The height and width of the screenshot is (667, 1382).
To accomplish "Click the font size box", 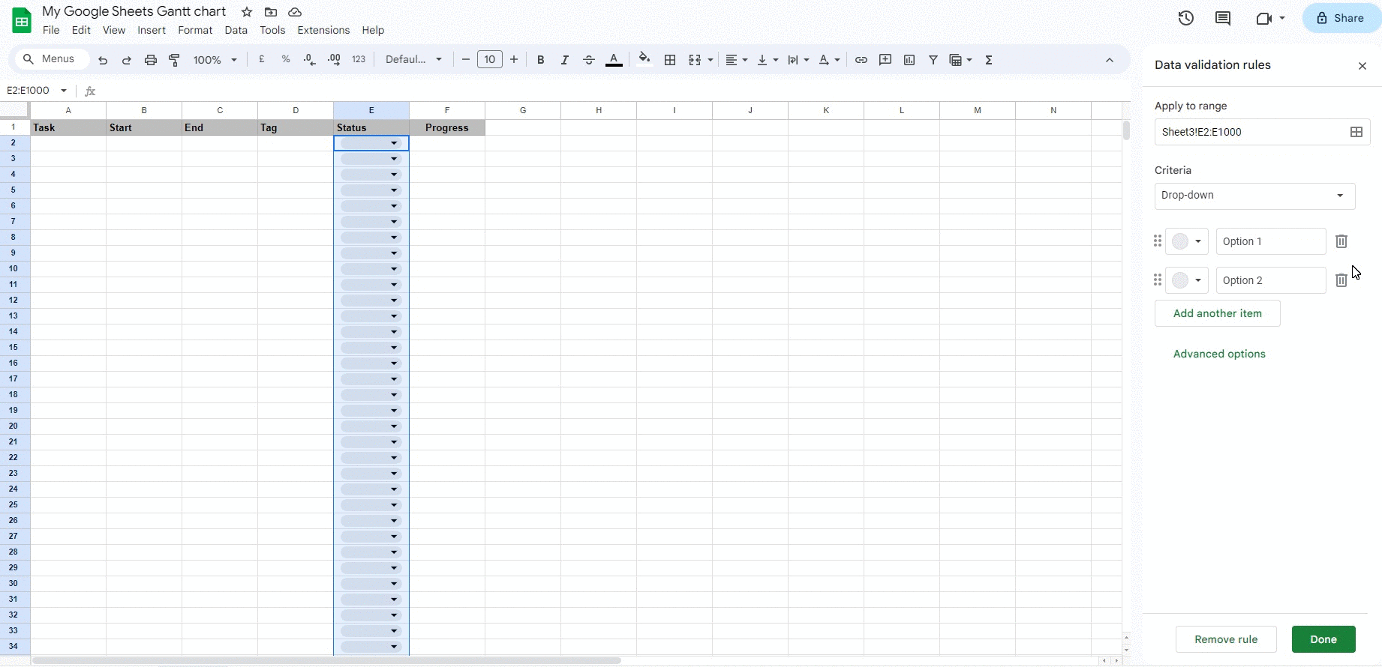I will click(x=490, y=60).
